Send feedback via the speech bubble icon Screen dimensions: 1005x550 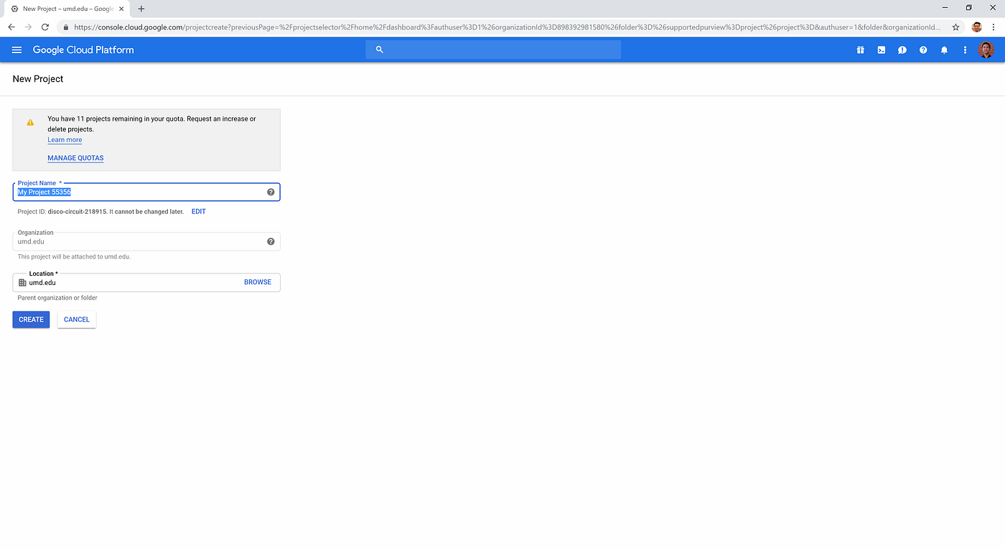pos(902,50)
